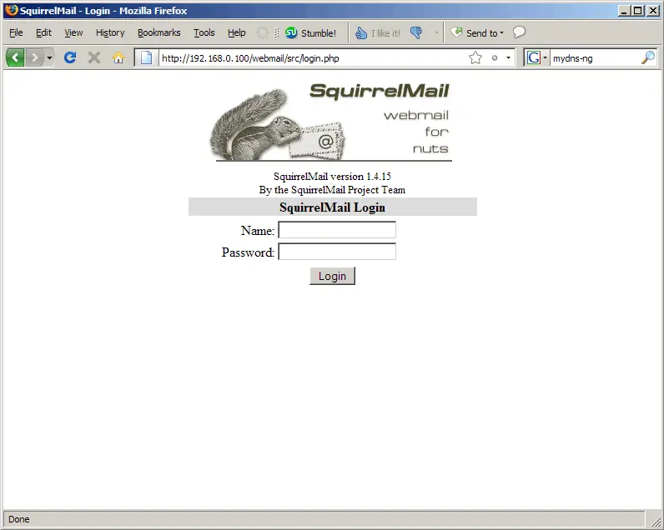This screenshot has height=530, width=664.
Task: Click the Name input field
Action: 337,230
